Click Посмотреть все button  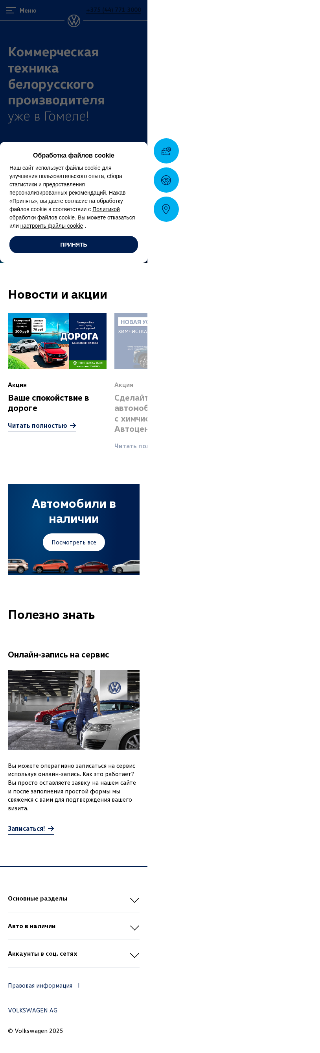[x=74, y=542]
